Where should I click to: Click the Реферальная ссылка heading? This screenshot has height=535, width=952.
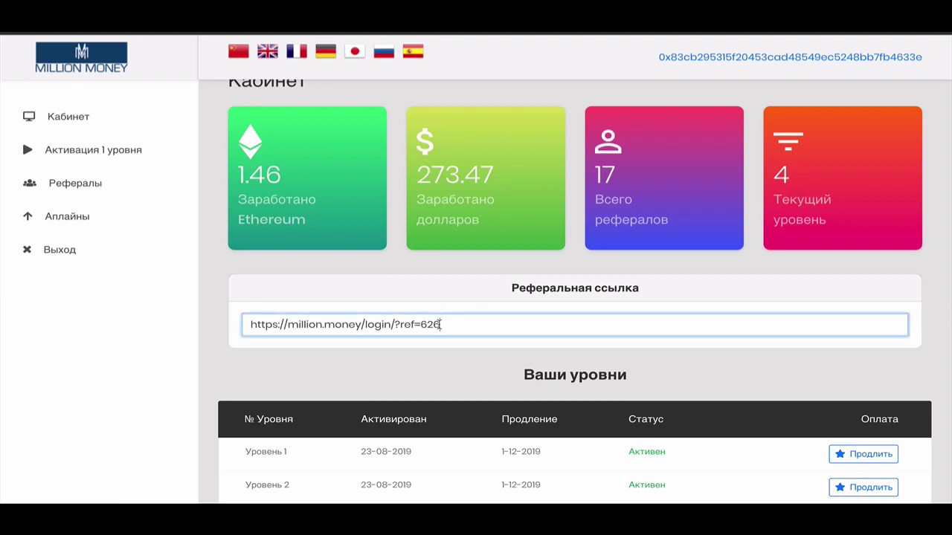(575, 288)
